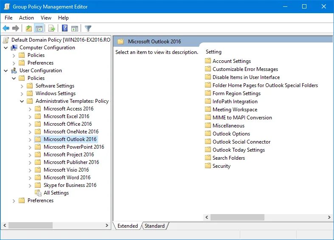Viewport: 334px width, 240px height.
Task: Click folder icon beside Skype for Business 2016
Action: tap(38, 185)
